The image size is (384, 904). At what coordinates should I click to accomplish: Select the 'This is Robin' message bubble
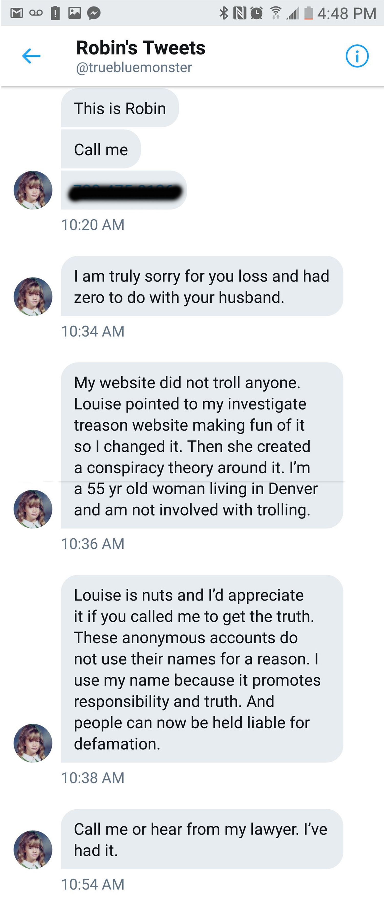(120, 109)
